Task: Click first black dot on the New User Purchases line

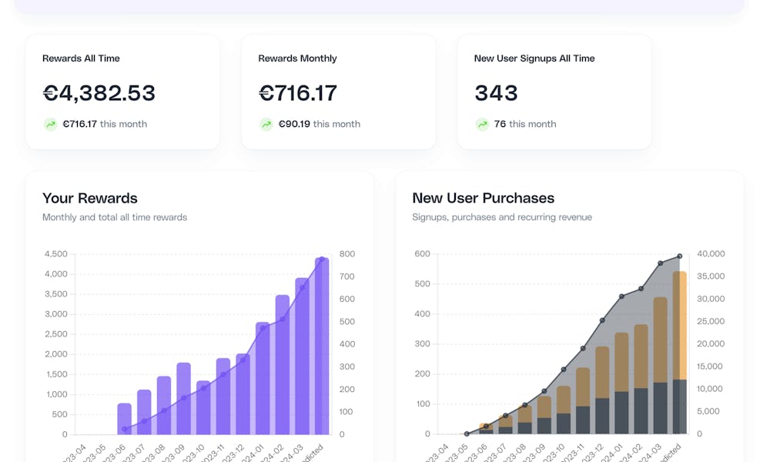Action: tap(467, 434)
